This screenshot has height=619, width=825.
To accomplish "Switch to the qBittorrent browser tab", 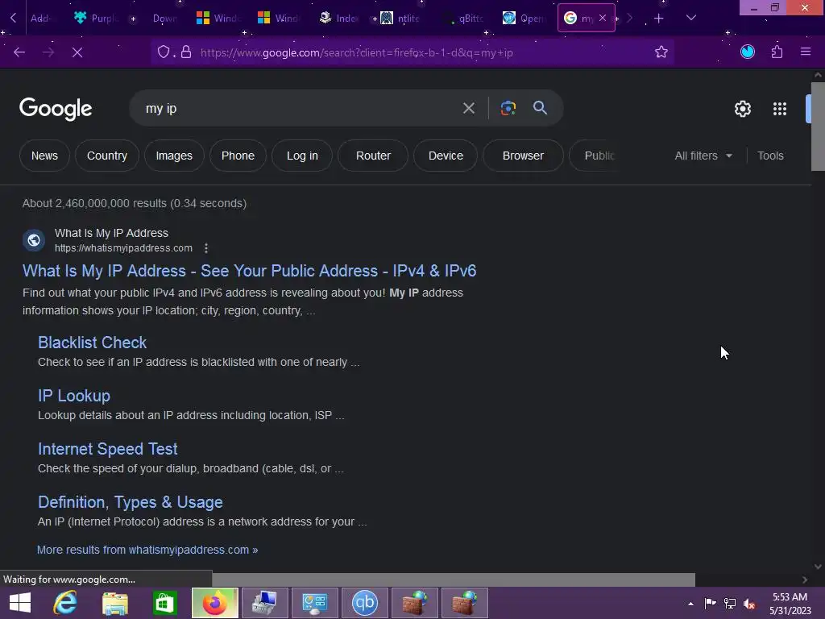I will pos(464,19).
